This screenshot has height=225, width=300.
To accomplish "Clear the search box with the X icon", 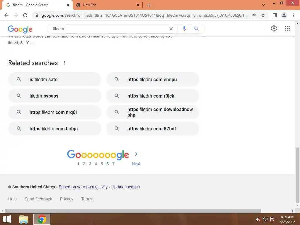I will click(x=171, y=29).
